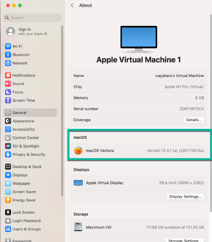Open Login Password label
Screen dimensions: 212x242
coord(26,221)
